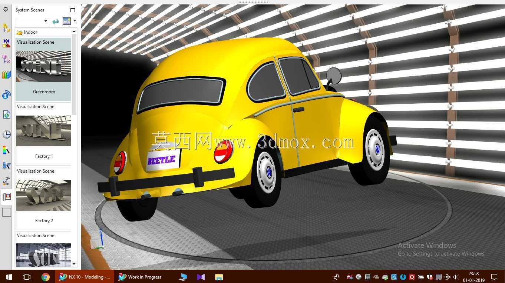This screenshot has width=505, height=283.
Task: Expand the arrow beside the picture icon
Action: tap(75, 21)
